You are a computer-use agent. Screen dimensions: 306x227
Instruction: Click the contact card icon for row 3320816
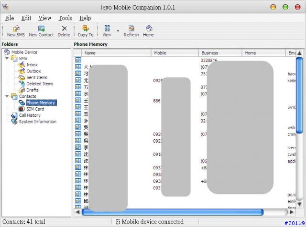(x=78, y=60)
